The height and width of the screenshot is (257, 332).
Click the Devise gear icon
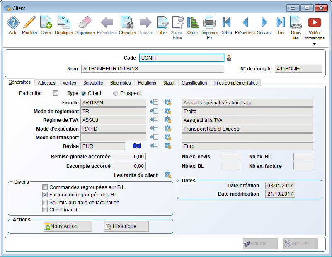click(x=168, y=146)
